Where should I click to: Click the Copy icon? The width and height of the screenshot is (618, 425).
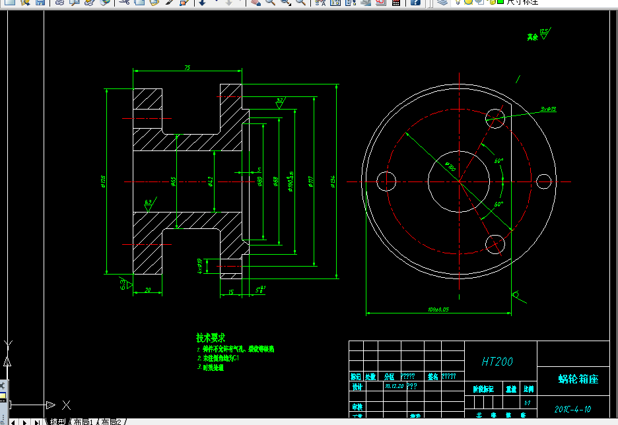tap(139, 2)
